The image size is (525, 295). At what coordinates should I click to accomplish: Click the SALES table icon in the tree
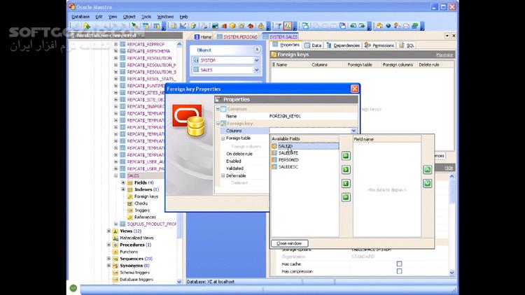point(123,175)
